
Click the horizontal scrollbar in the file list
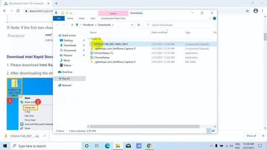point(145,127)
